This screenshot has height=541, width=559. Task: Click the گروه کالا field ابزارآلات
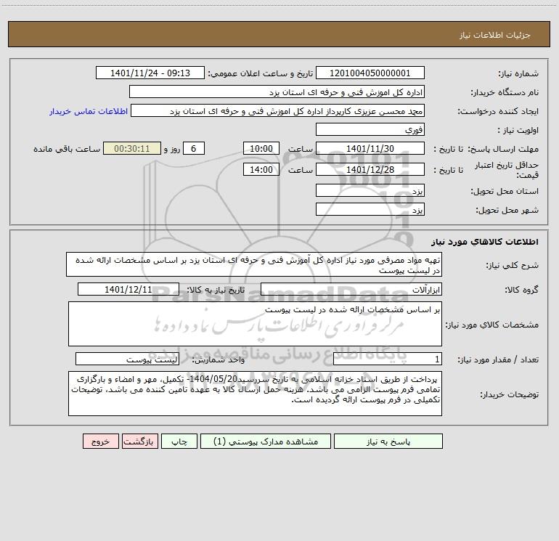click(351, 289)
